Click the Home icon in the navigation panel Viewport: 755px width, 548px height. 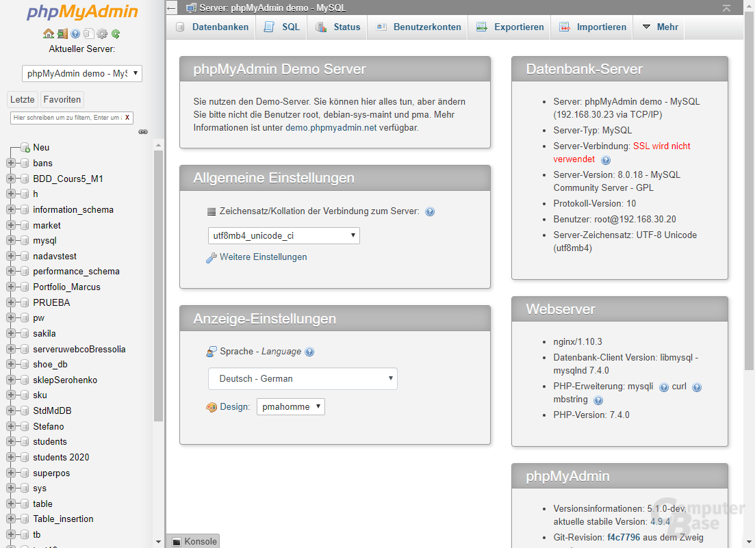(x=48, y=34)
